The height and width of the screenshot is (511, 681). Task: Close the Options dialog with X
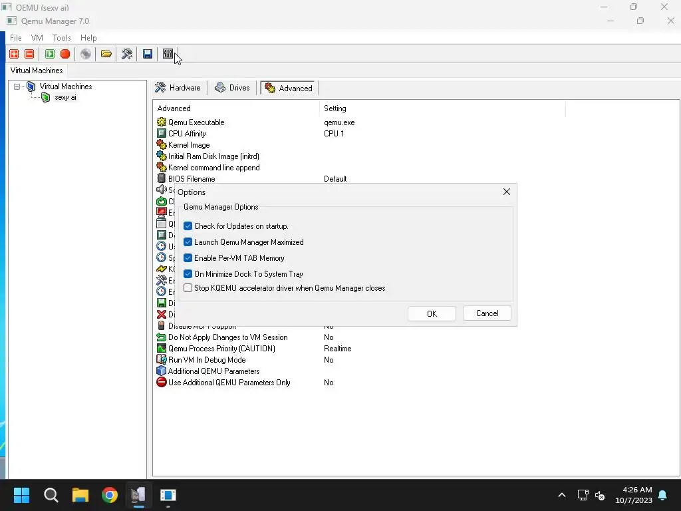[506, 192]
